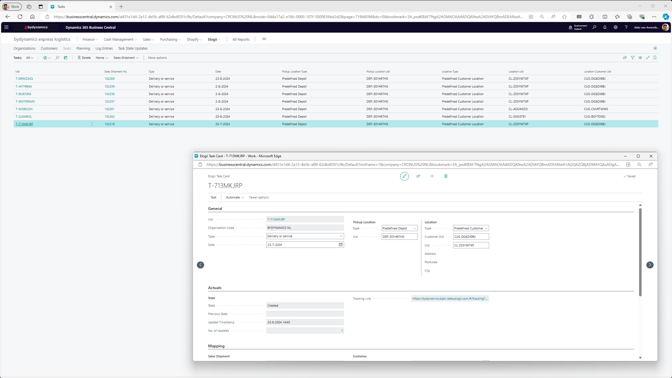Click the bookmark icon in list toolbar
This screenshot has width=672, height=378.
coord(655,58)
